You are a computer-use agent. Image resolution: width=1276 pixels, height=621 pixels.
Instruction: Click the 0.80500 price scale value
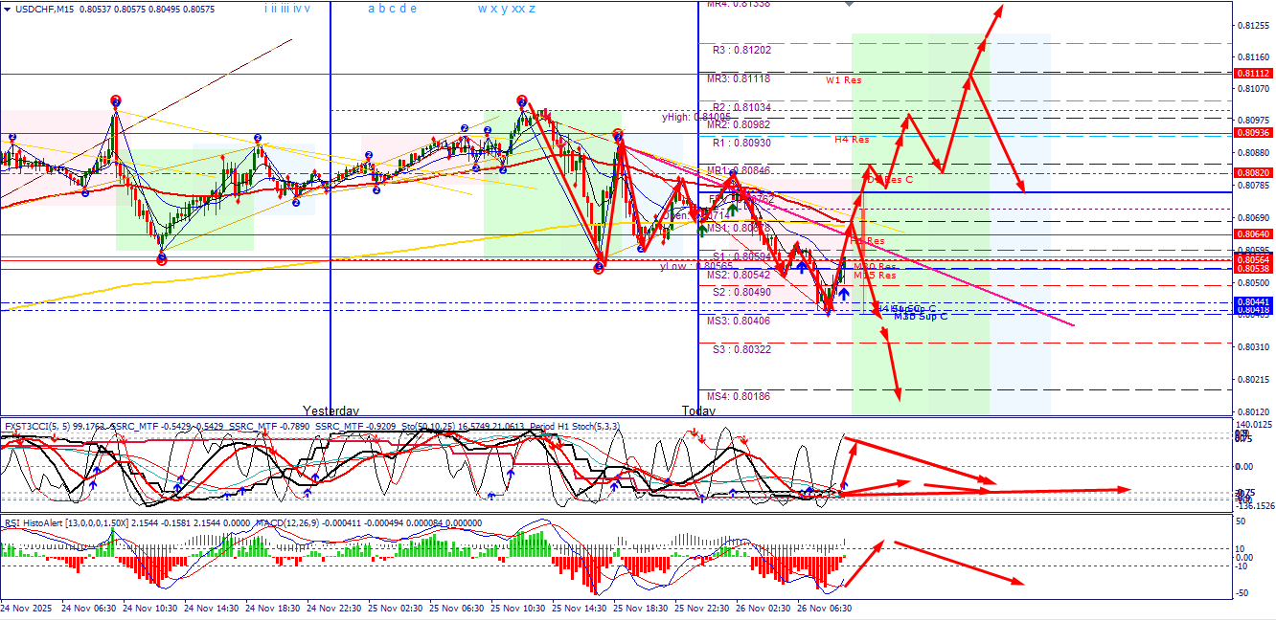[1254, 283]
